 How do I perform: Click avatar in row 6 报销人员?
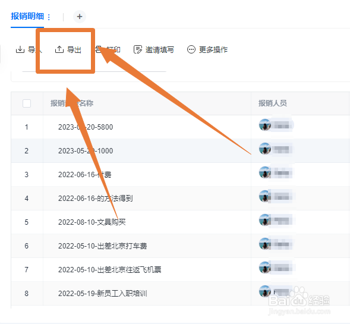265,244
